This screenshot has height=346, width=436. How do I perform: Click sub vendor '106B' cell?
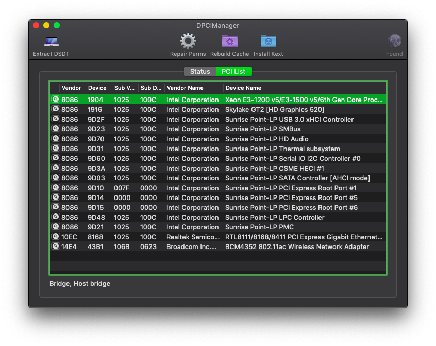[x=122, y=246]
